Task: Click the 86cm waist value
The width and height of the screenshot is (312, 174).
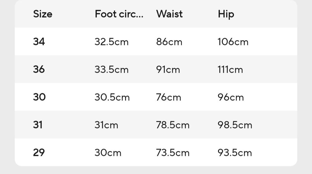Action: coord(169,42)
